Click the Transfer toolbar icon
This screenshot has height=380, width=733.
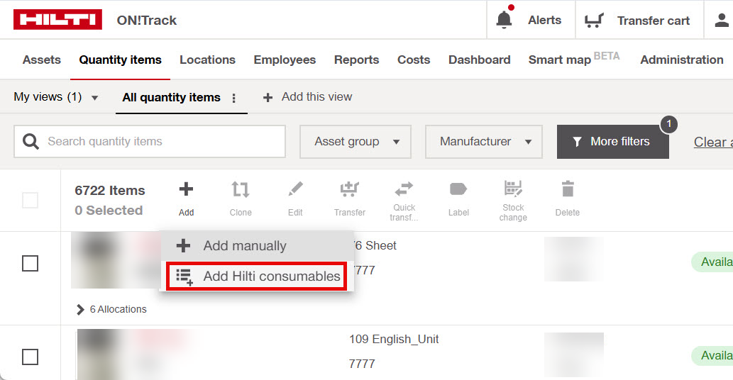click(349, 190)
